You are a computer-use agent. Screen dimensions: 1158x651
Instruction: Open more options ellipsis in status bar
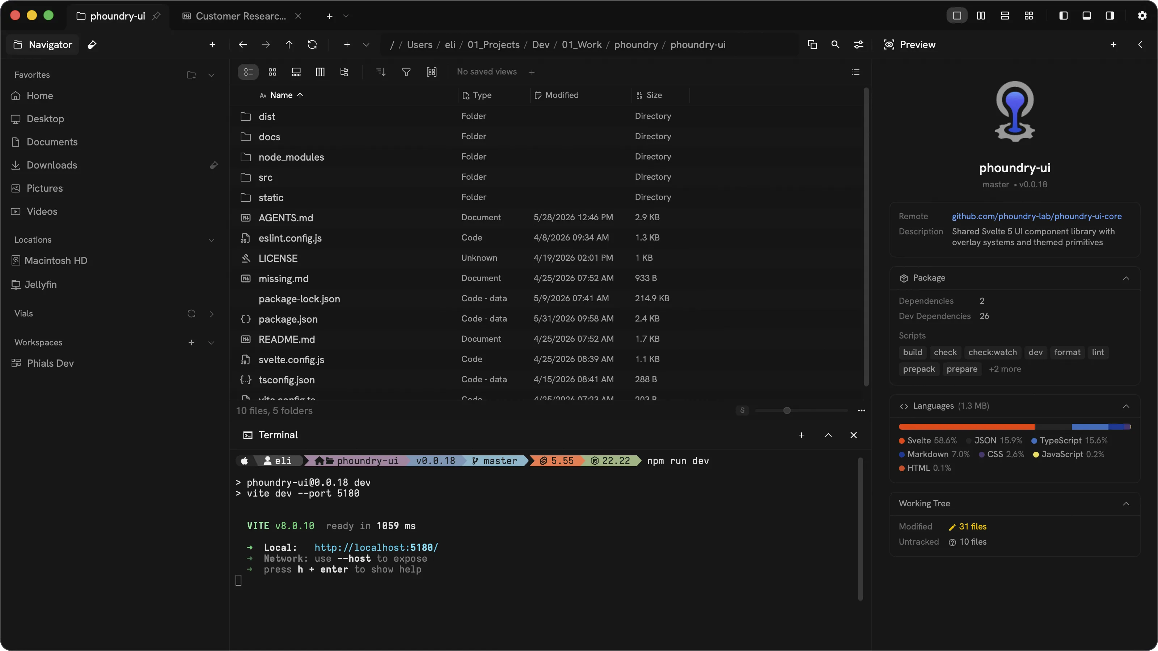(861, 410)
